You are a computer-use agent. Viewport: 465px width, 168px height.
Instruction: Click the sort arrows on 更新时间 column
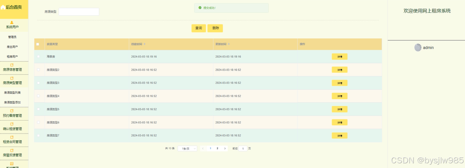pyautogui.click(x=229, y=44)
